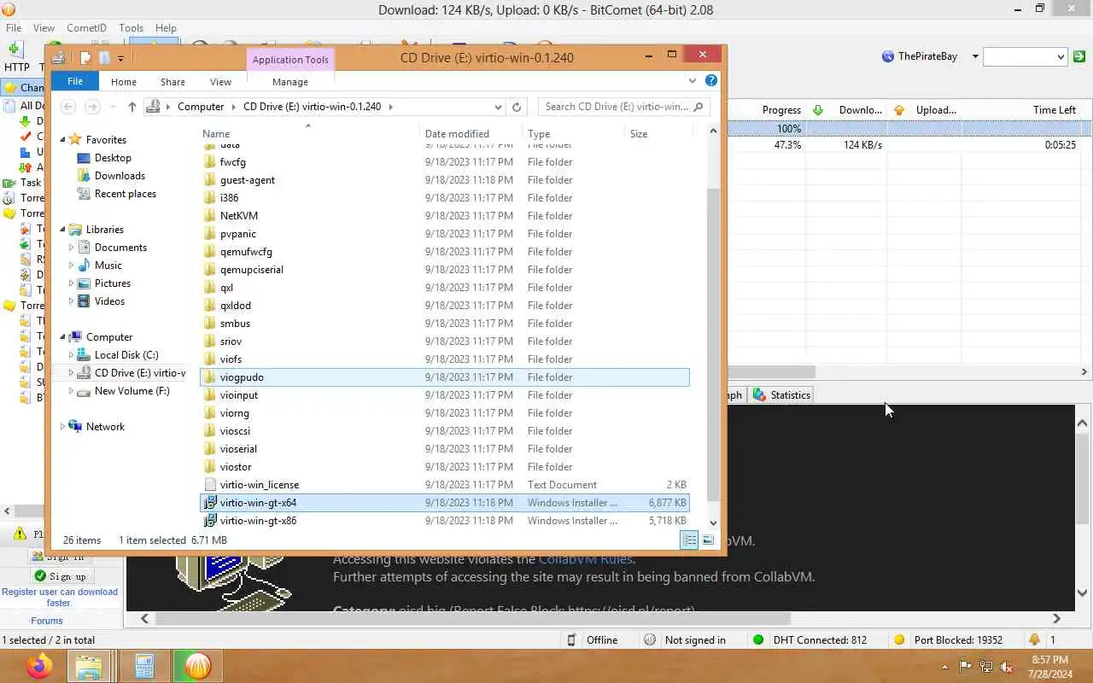Image resolution: width=1093 pixels, height=683 pixels.
Task: Open the Home ribbon tab
Action: point(124,82)
